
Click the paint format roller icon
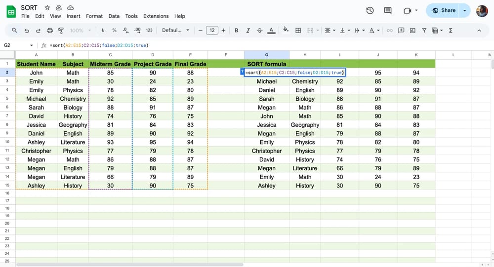coord(61,31)
